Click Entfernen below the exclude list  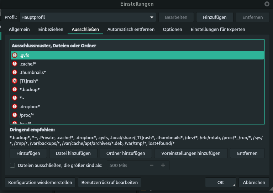pos(247,153)
